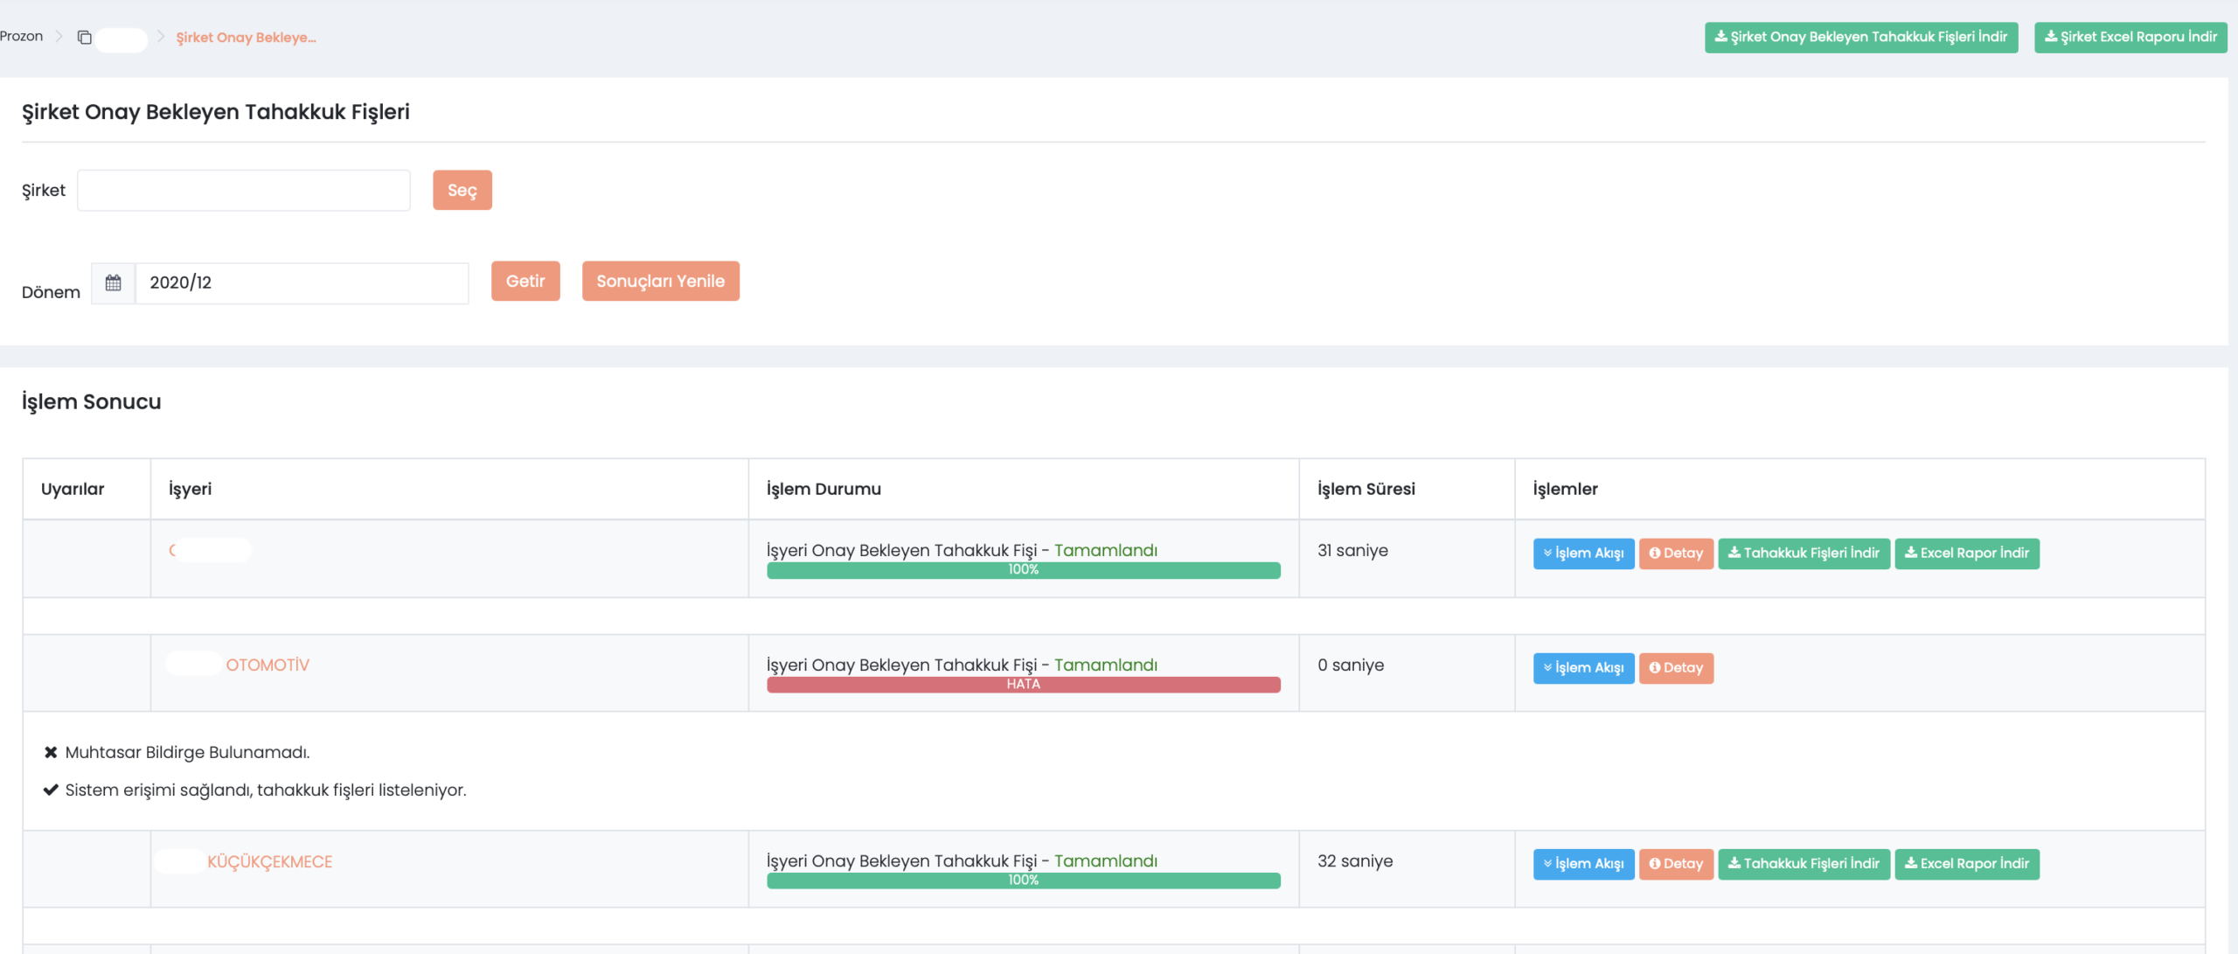Download Tahakkuk Fişleri for first row
Screen dimensions: 2238x954
(x=1803, y=553)
